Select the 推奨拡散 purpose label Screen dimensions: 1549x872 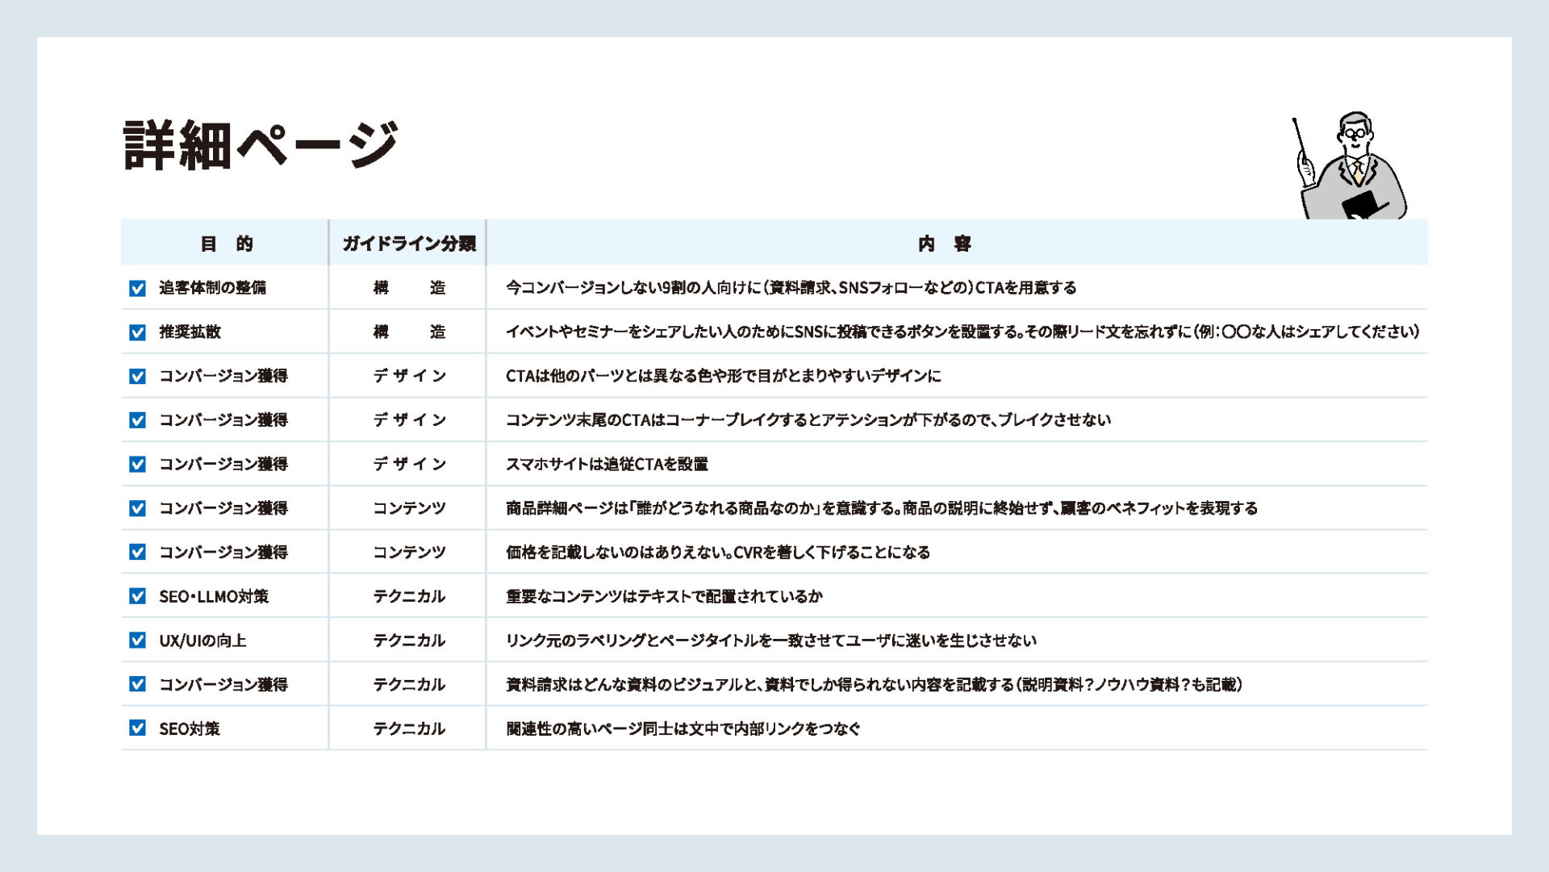[x=190, y=332]
